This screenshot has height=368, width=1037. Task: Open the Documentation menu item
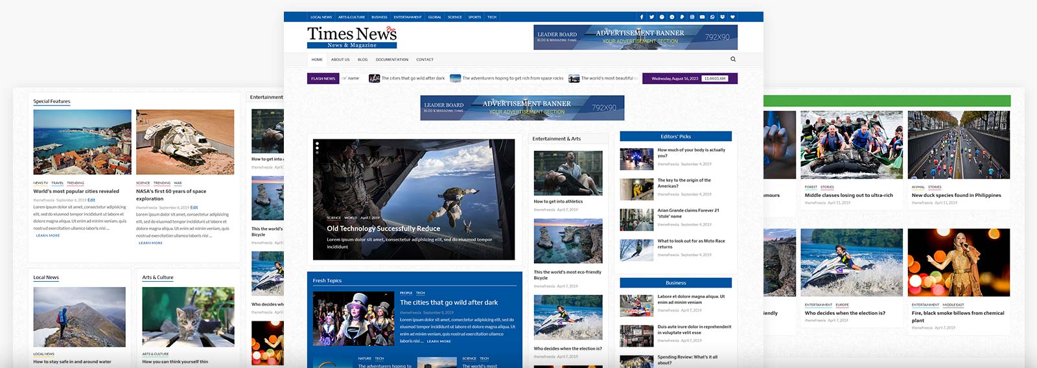[391, 60]
